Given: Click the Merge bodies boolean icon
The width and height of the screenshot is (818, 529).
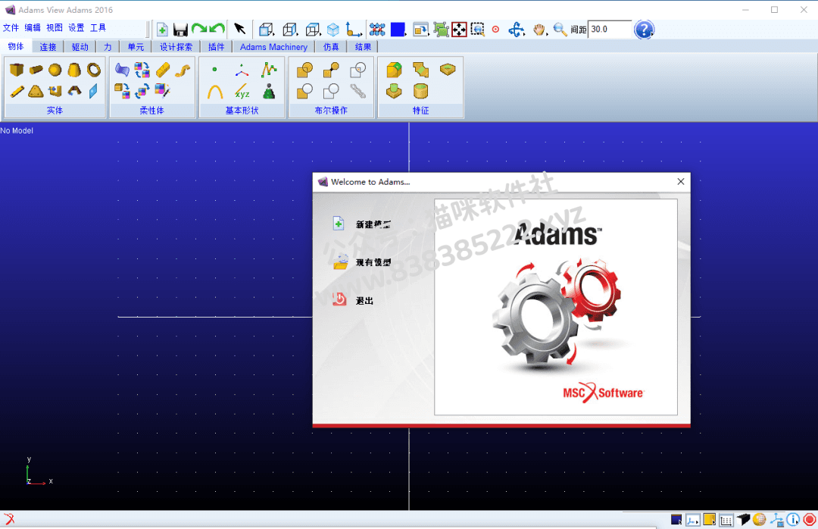Looking at the screenshot, I should [331, 70].
